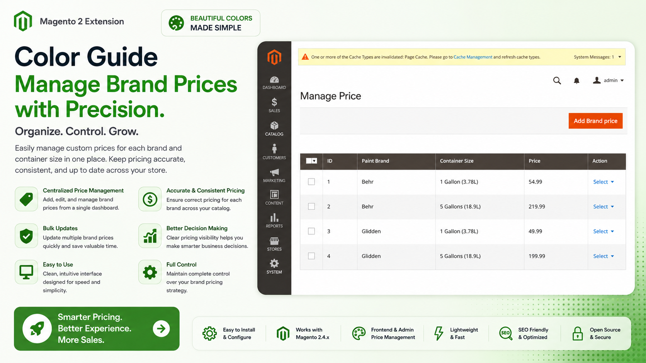
Task: Click the search magnifier icon
Action: (557, 81)
